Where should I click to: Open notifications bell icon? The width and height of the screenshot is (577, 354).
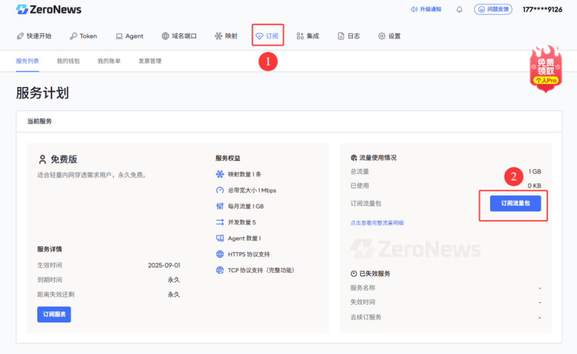(x=459, y=10)
